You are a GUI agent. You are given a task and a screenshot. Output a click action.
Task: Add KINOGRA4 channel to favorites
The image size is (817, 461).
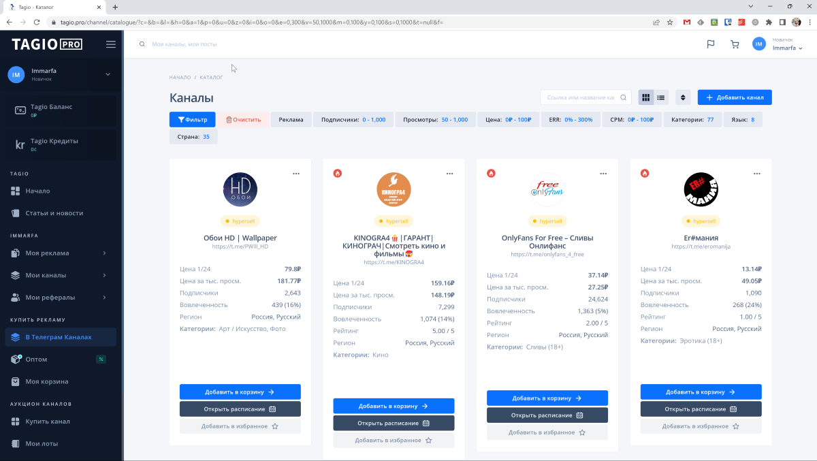click(394, 441)
